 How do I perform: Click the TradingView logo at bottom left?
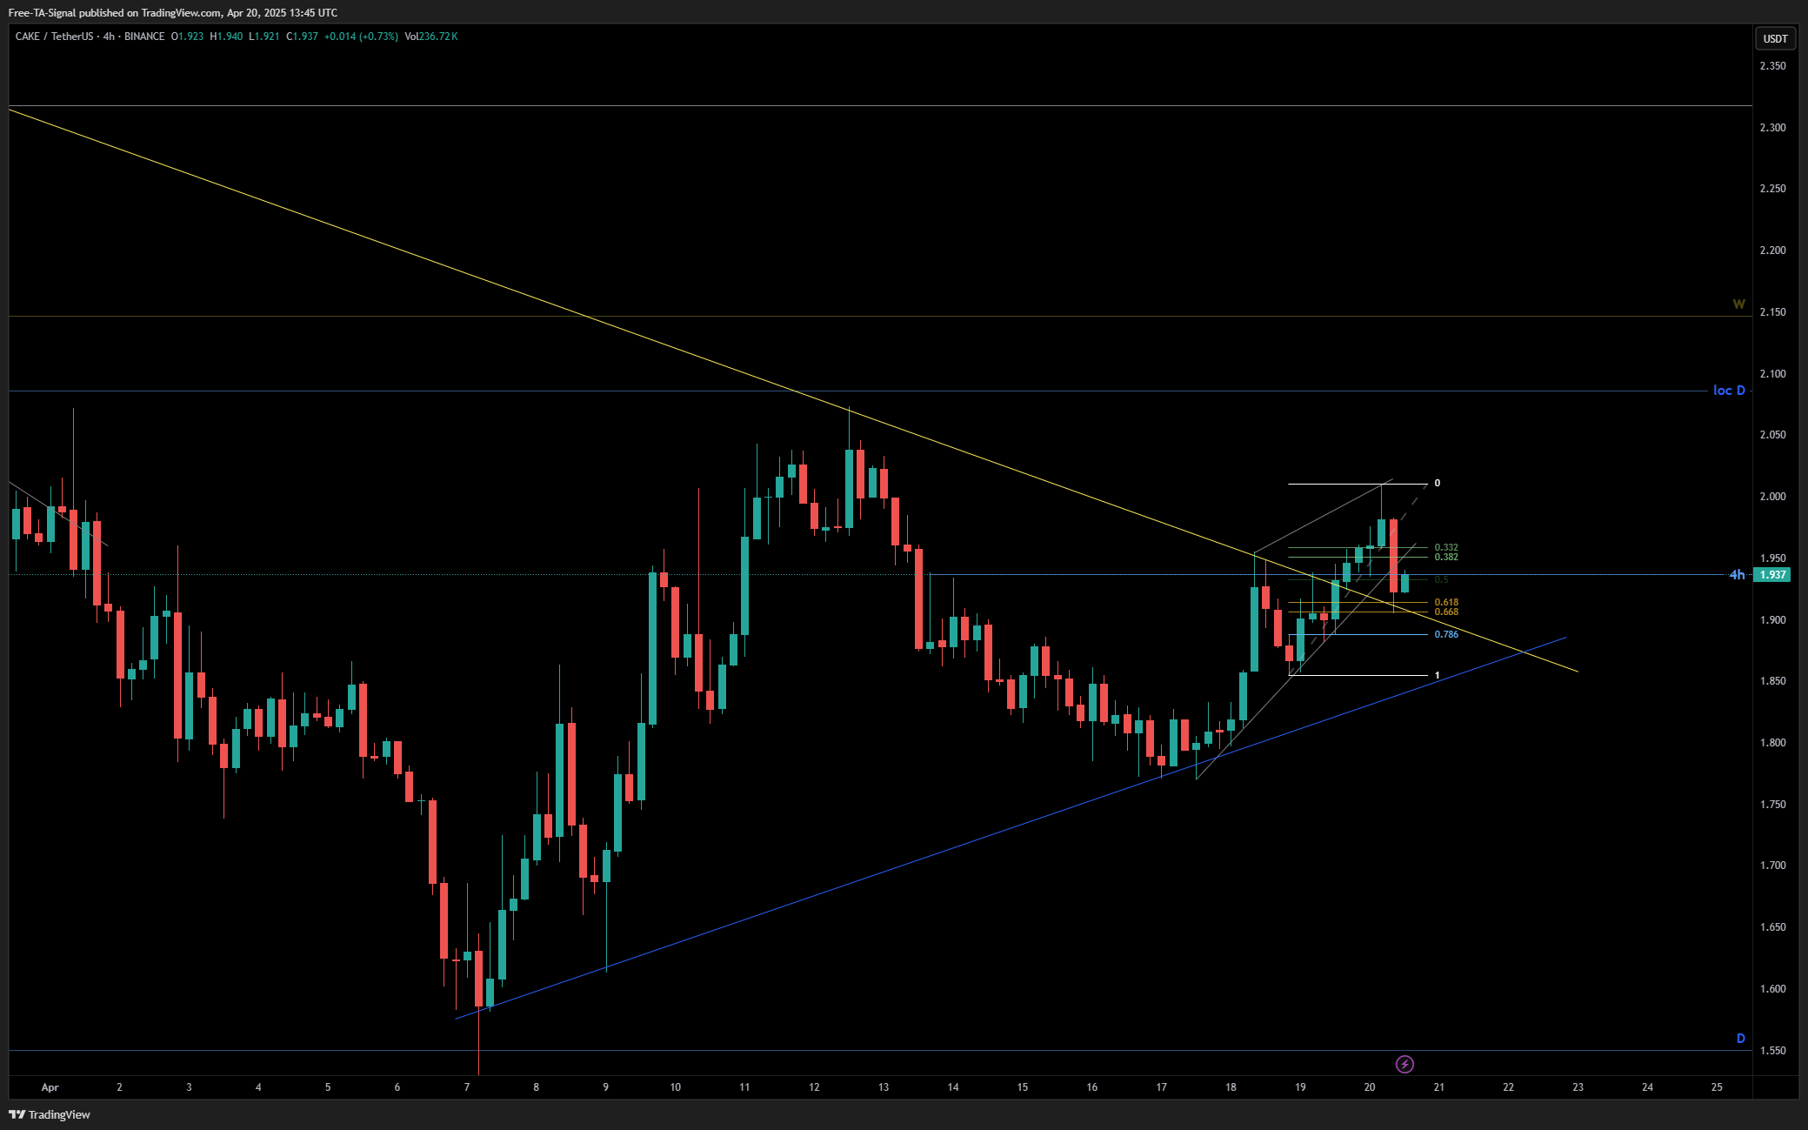[x=50, y=1114]
